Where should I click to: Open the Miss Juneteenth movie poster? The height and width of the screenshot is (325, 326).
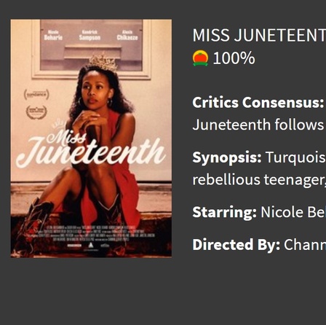[x=91, y=138]
